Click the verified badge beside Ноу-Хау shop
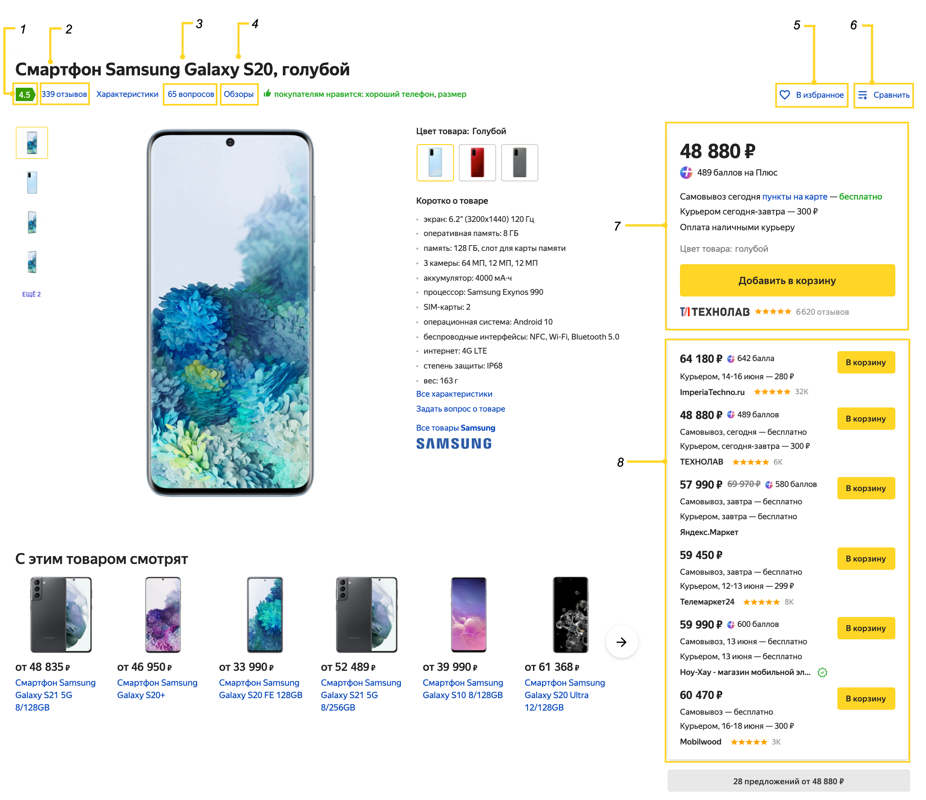The height and width of the screenshot is (800, 926). coord(822,672)
